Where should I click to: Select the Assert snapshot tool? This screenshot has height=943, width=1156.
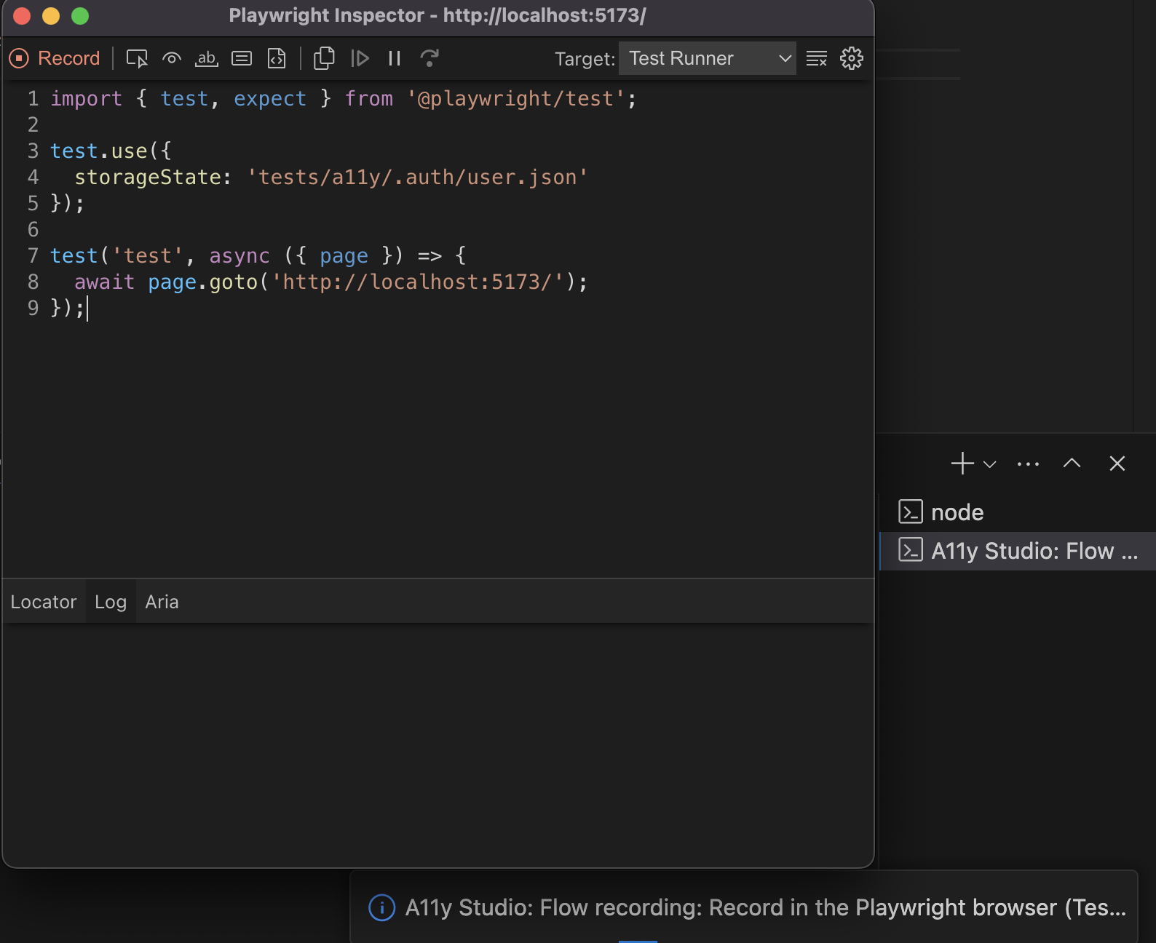click(277, 58)
